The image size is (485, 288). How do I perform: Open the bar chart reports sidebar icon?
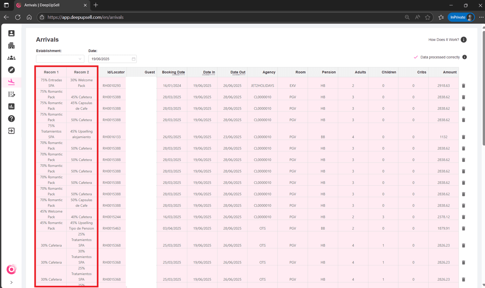[11, 106]
